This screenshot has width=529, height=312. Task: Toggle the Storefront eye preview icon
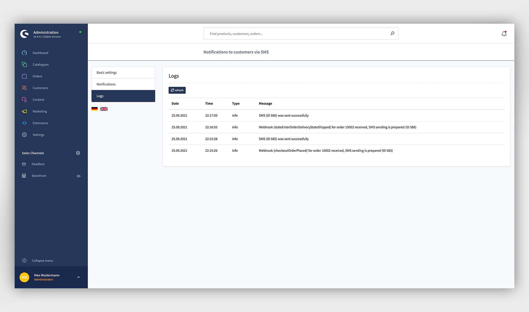[79, 176]
